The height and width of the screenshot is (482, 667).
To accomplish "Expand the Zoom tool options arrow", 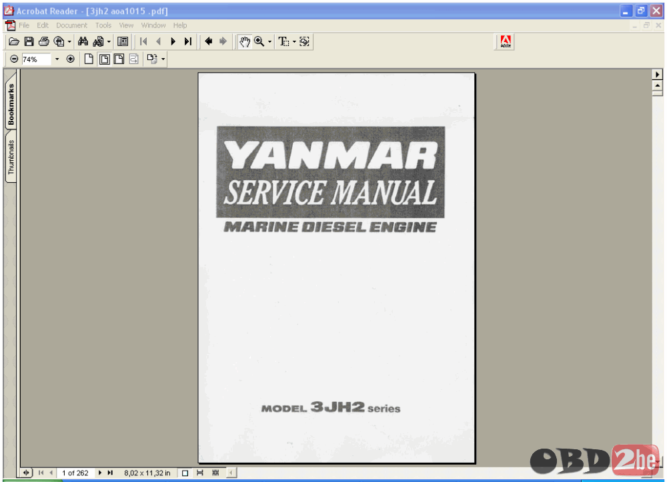I will point(269,42).
